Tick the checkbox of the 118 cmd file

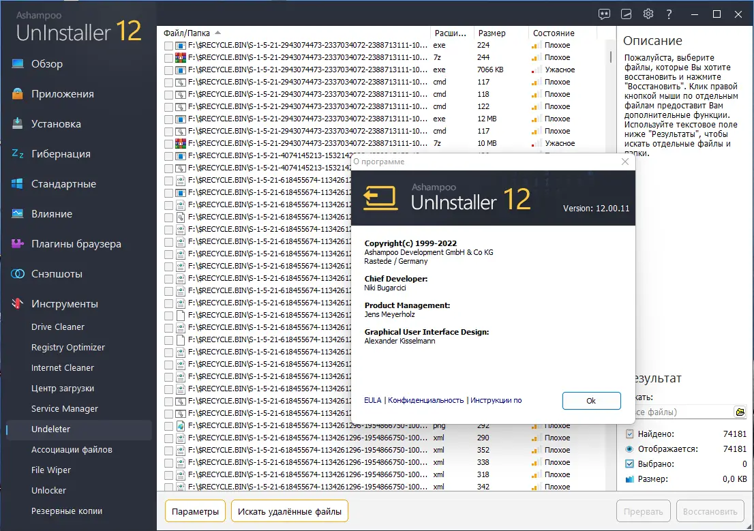(168, 95)
